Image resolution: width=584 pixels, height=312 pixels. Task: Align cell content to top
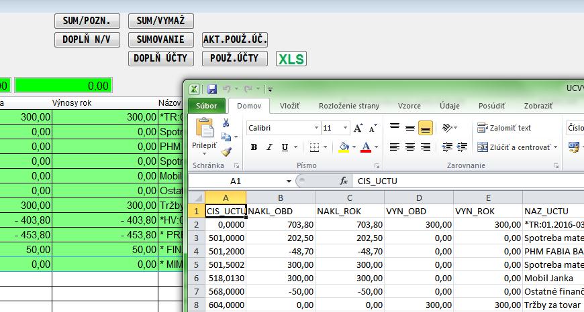395,128
